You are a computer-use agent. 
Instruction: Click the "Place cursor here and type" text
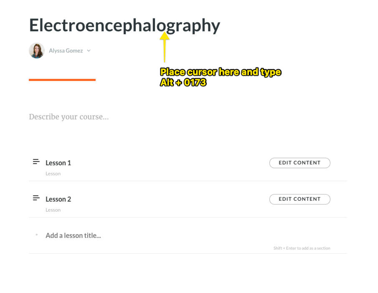[x=221, y=72]
